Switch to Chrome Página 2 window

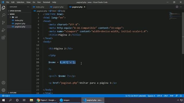(46, 100)
